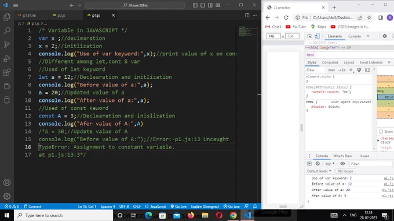Toggle the .cls class editor
The image size is (394, 221).
click(342, 70)
